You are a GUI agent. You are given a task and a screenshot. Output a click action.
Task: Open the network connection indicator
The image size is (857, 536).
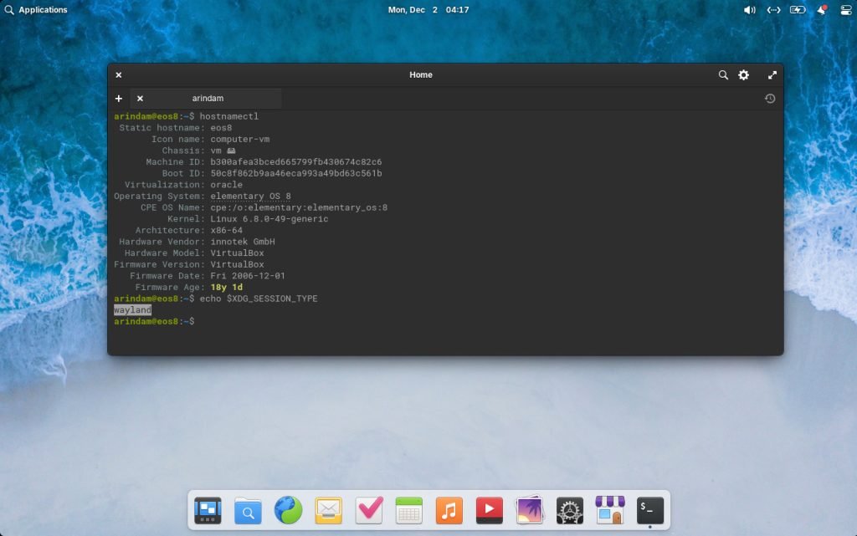click(773, 10)
